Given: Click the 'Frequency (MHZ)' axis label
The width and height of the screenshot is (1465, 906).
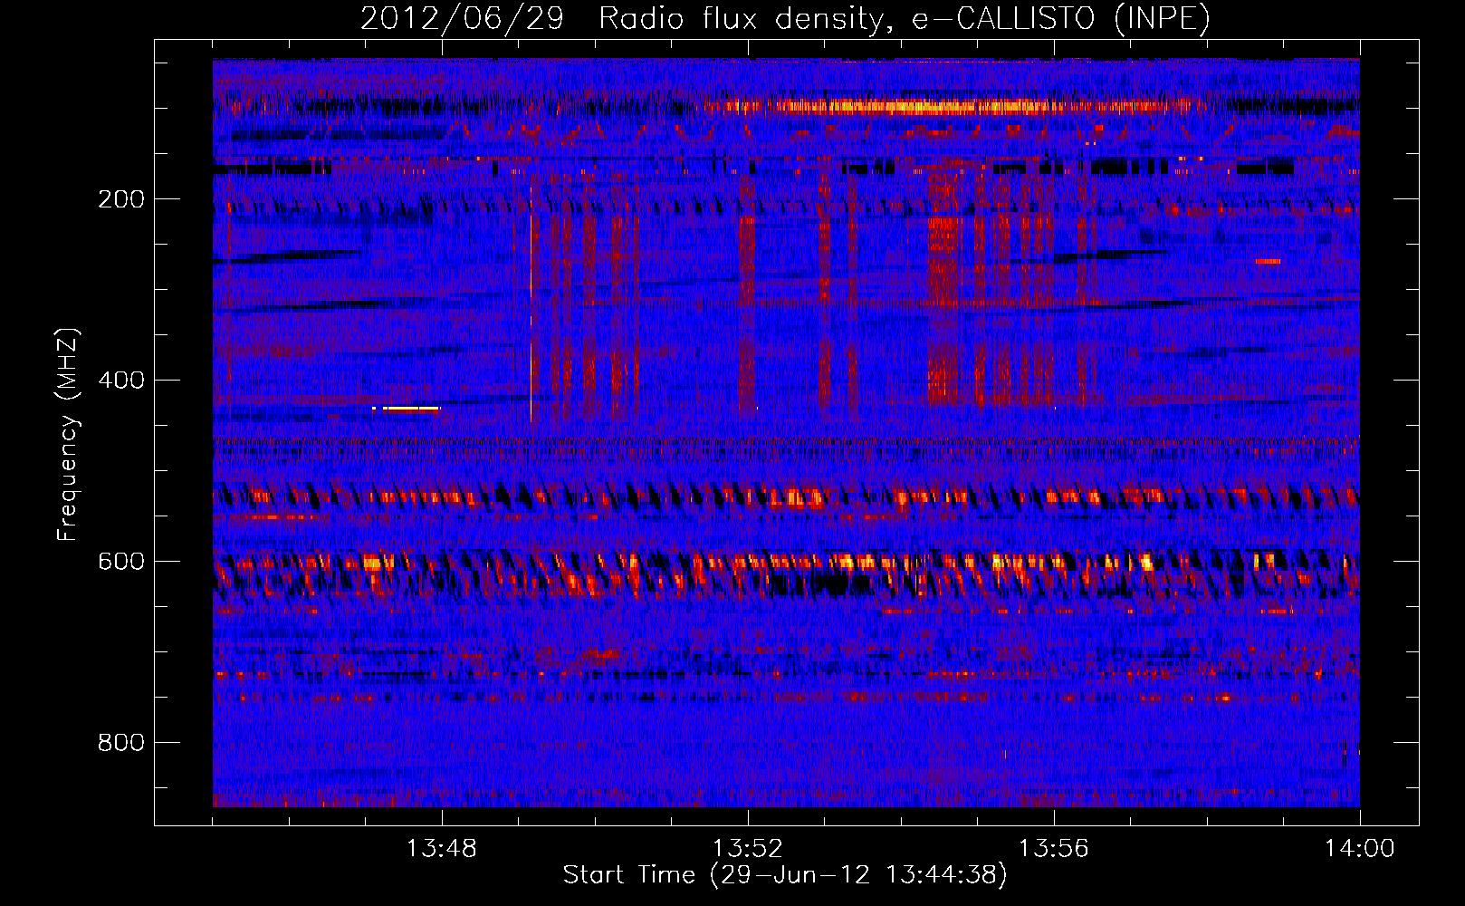Looking at the screenshot, I should tap(68, 434).
